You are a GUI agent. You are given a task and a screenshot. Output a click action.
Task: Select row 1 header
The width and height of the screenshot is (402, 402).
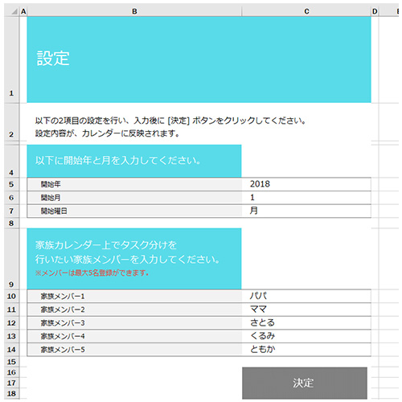[x=11, y=59]
